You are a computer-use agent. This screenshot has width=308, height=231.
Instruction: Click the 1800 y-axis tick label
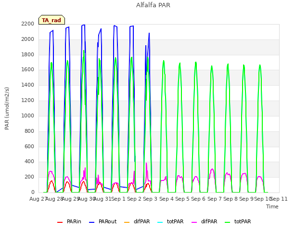[28, 54]
